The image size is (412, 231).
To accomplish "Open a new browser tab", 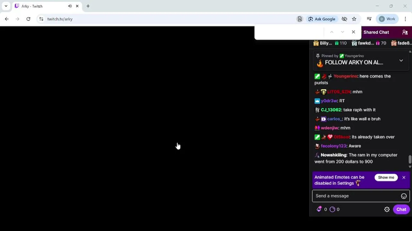I will click(88, 6).
